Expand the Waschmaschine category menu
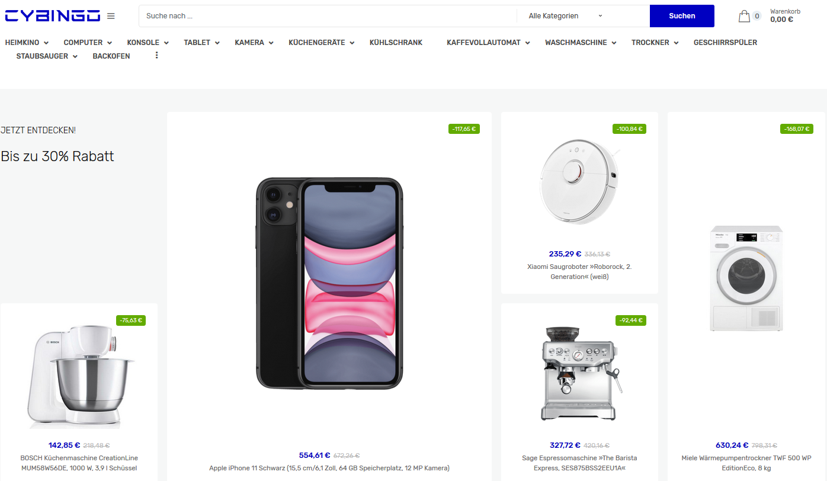Image resolution: width=827 pixels, height=481 pixels. 581,43
